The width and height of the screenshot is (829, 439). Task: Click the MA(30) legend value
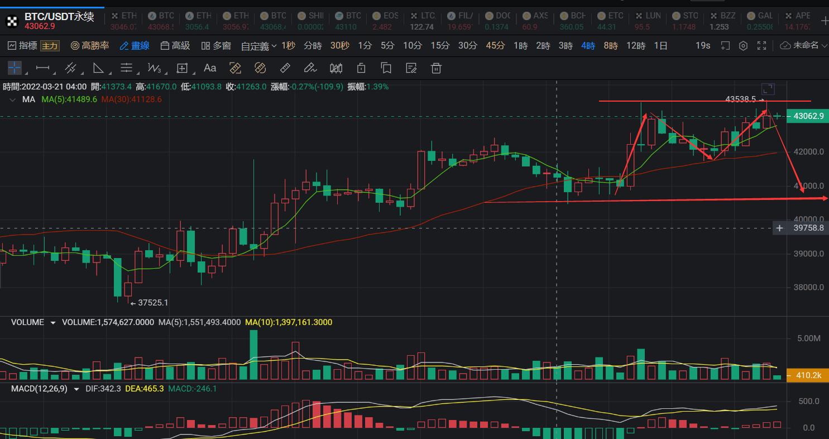[x=132, y=99]
